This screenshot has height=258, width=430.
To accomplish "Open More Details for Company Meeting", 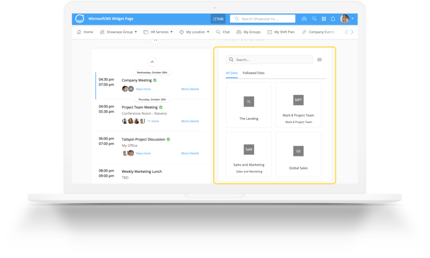I will click(x=190, y=89).
